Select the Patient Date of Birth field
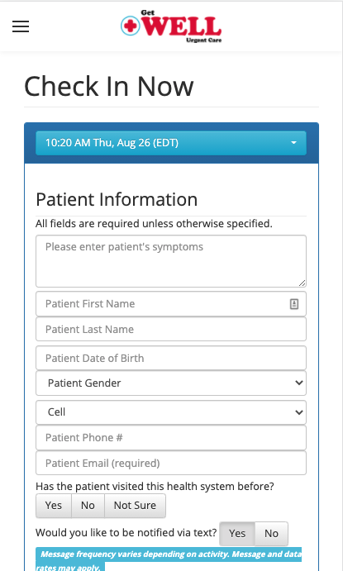 [x=171, y=358]
